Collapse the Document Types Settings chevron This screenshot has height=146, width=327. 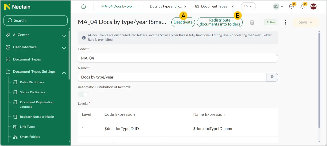(x=64, y=72)
